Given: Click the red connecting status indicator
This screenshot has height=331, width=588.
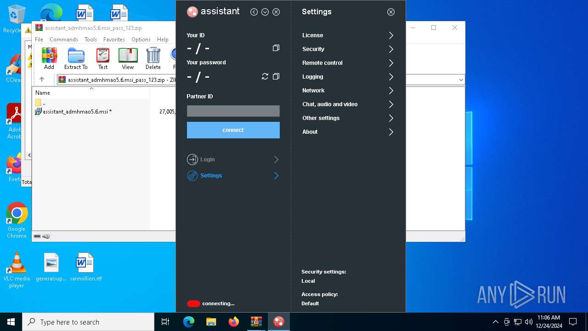Looking at the screenshot, I should click(x=193, y=303).
